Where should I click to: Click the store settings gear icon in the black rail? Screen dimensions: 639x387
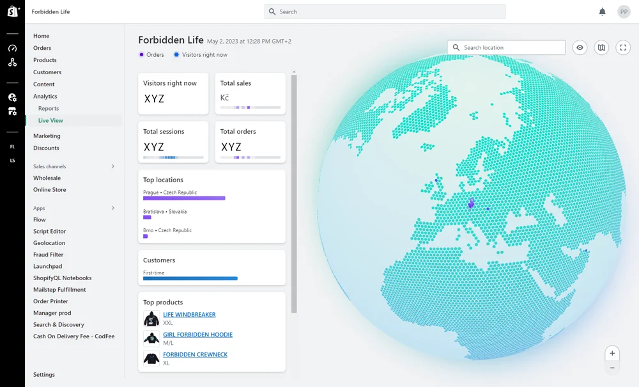[x=12, y=97]
